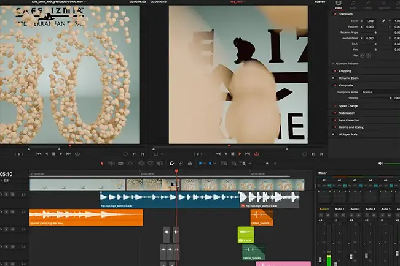
Task: Go to first frame in source viewer
Action: point(39,154)
